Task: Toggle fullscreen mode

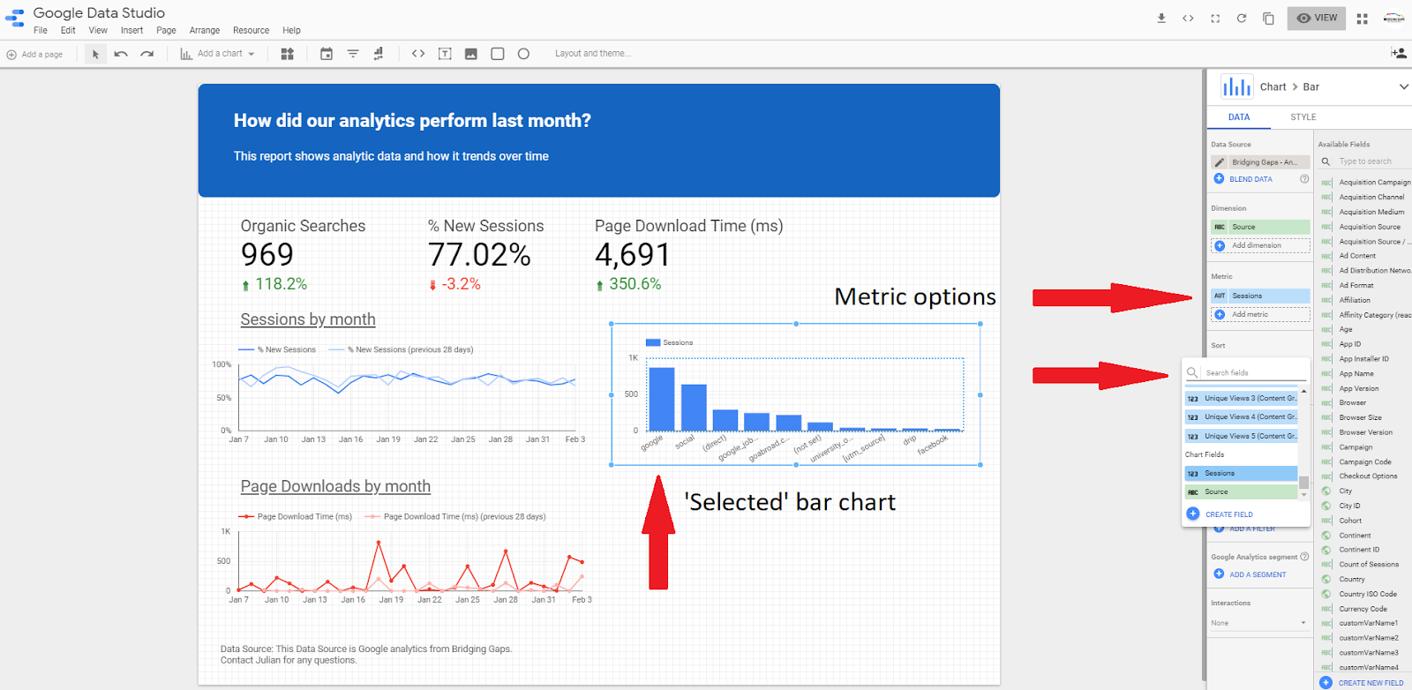Action: click(1215, 18)
